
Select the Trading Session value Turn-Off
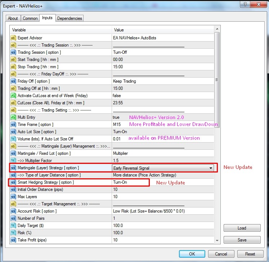coord(120,52)
